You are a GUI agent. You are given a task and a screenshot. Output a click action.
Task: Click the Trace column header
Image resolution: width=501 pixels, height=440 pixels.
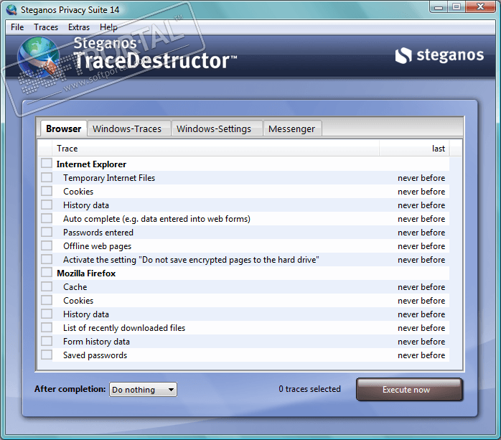click(215, 149)
